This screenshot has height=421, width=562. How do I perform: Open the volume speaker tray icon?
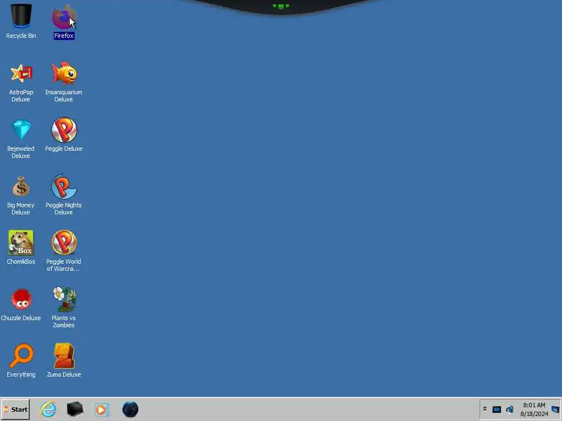point(510,409)
